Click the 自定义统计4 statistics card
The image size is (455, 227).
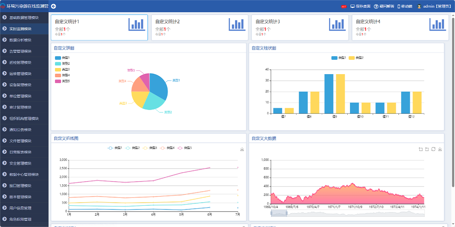[400, 27]
